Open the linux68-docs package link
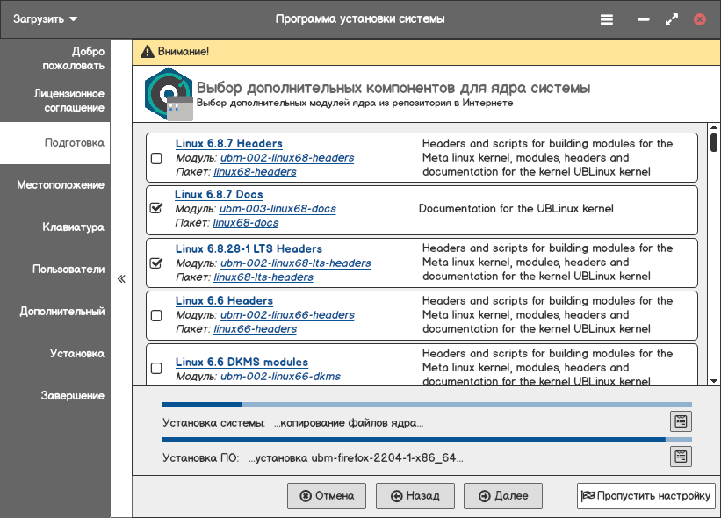This screenshot has height=518, width=721. (245, 223)
